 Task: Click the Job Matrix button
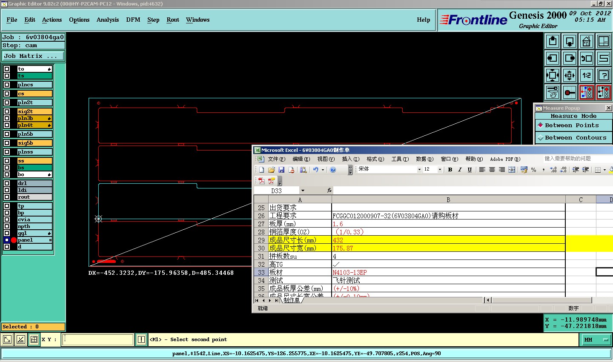pos(33,56)
